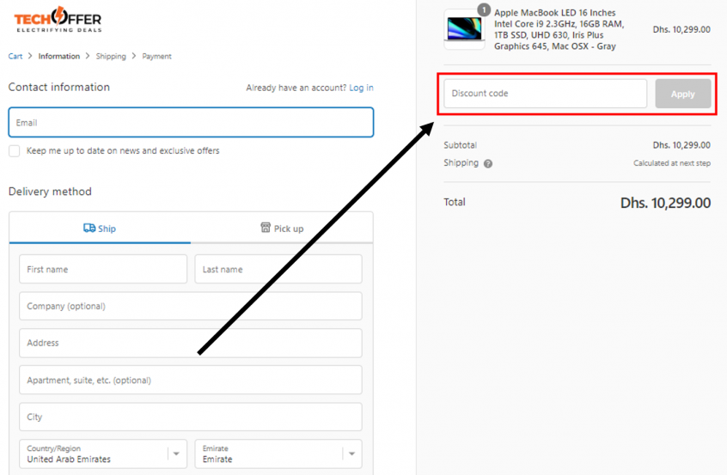
Task: Select the Ship delivery tab
Action: coord(100,228)
